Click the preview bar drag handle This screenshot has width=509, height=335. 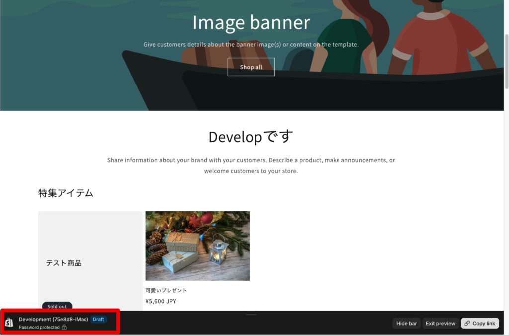click(251, 314)
